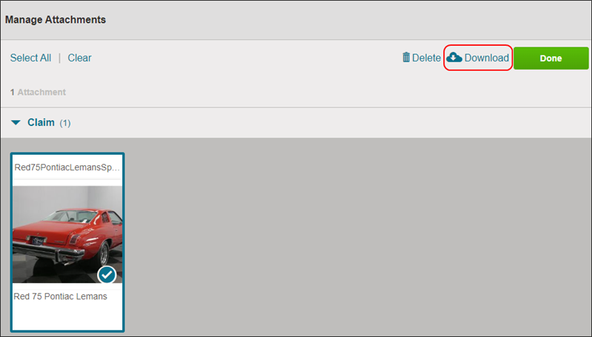Click the car's rear license plate in photo
This screenshot has height=337, width=592.
click(x=38, y=241)
